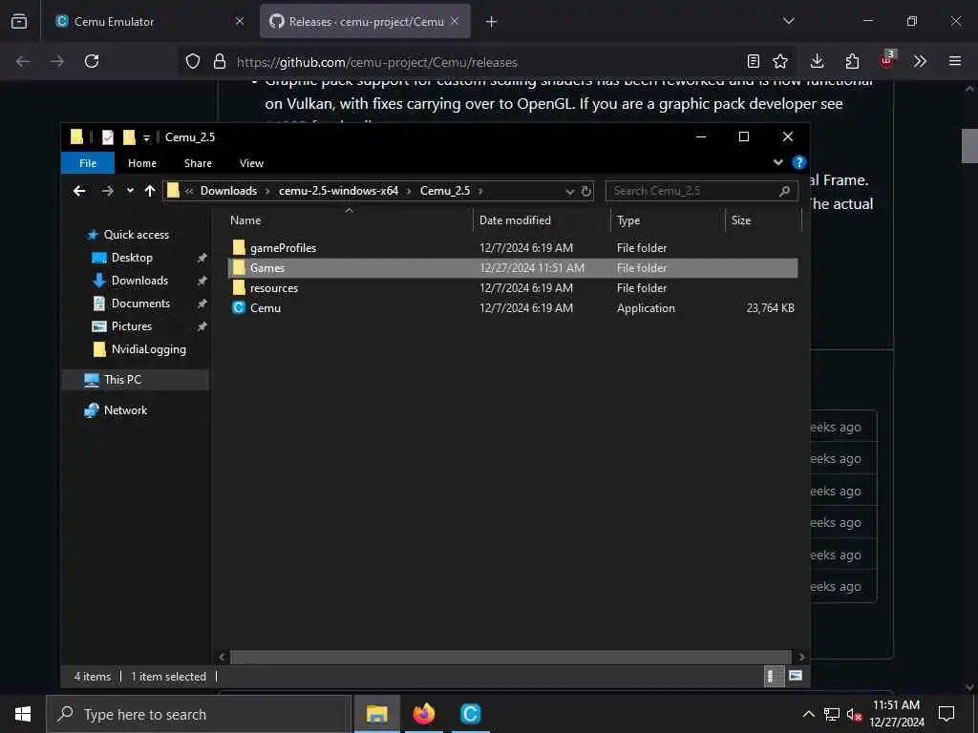Viewport: 978px width, 733px height.
Task: Open Firefox extensions puzzle icon
Action: click(852, 61)
